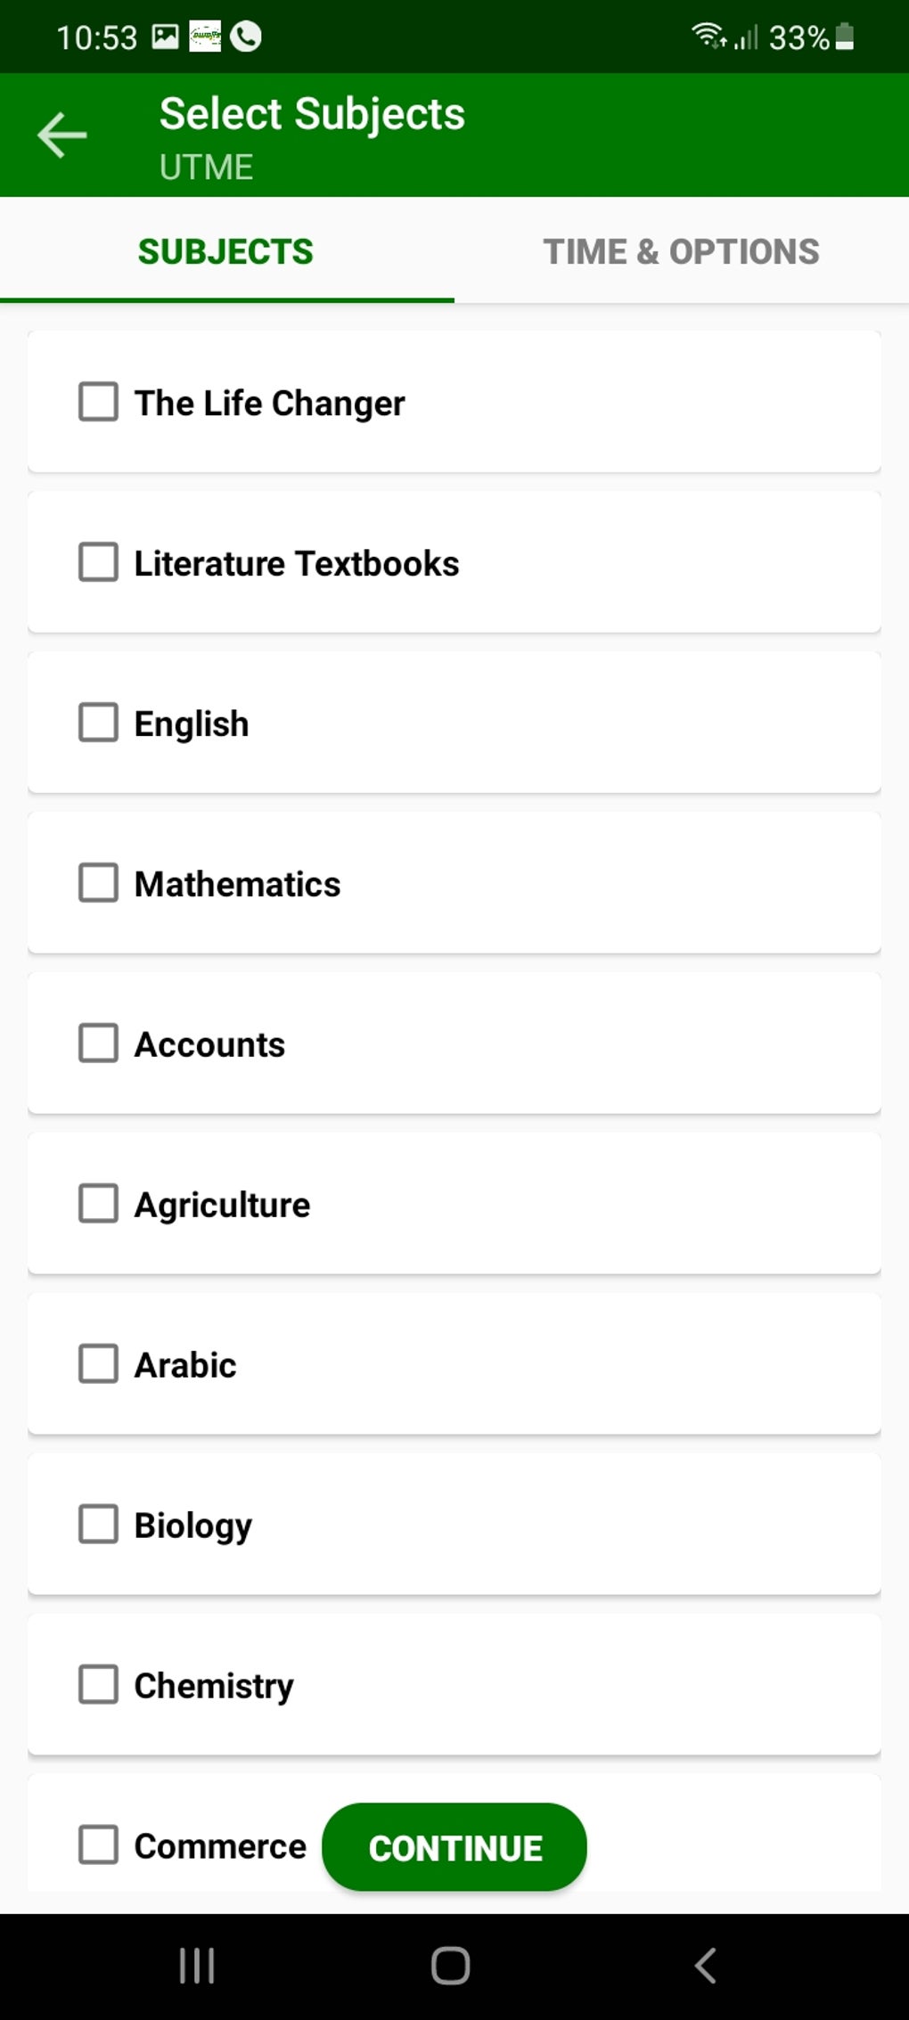Screen dimensions: 909x2020
Task: Tap the battery icon in status bar
Action: coord(845,37)
